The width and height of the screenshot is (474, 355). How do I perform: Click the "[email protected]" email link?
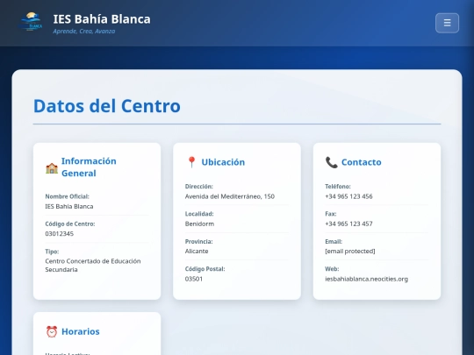(350, 252)
